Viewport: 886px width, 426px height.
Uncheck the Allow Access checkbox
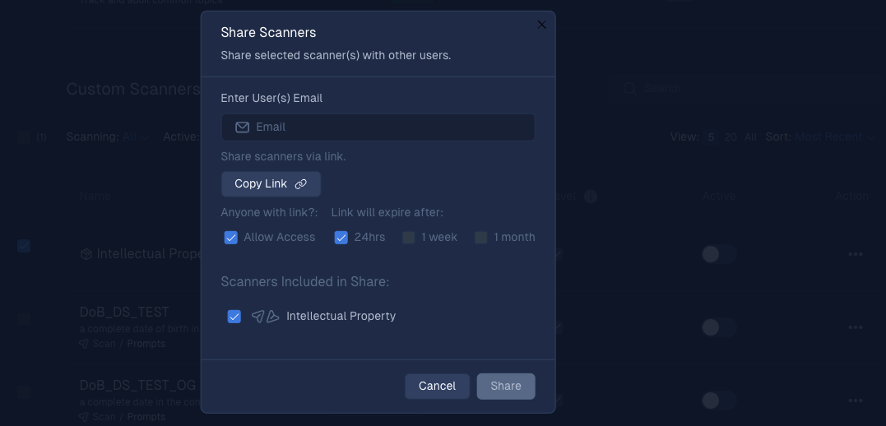pyautogui.click(x=230, y=238)
